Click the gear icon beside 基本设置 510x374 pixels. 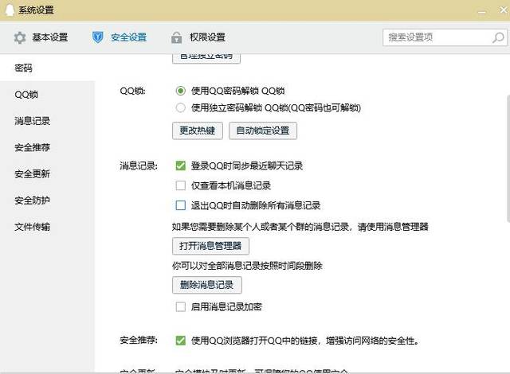(20, 37)
